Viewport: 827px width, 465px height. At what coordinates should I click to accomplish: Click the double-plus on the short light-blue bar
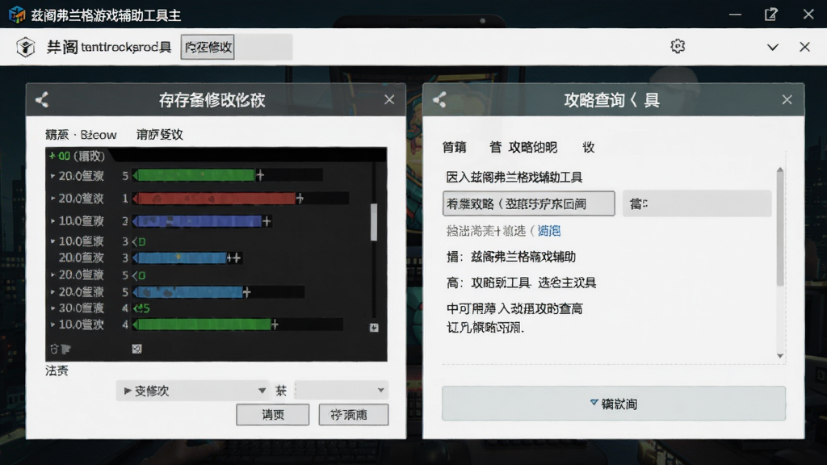coord(233,258)
